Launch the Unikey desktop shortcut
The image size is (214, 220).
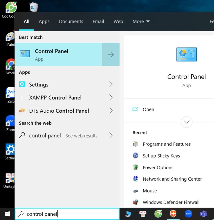click(9, 180)
